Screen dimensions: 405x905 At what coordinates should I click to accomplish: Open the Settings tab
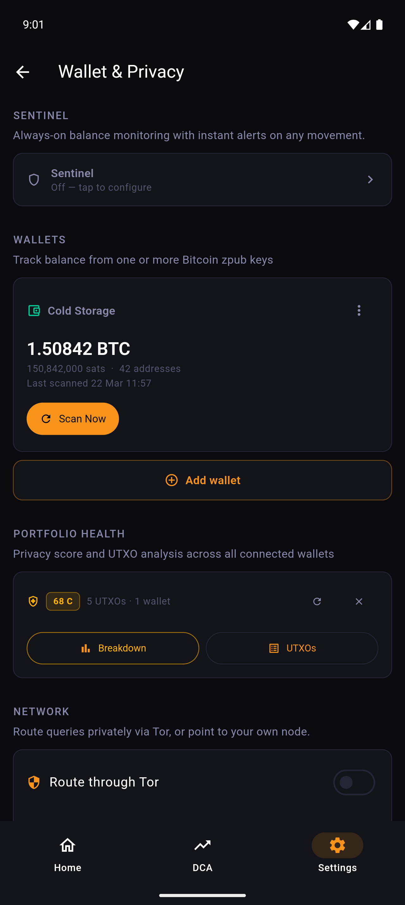337,853
